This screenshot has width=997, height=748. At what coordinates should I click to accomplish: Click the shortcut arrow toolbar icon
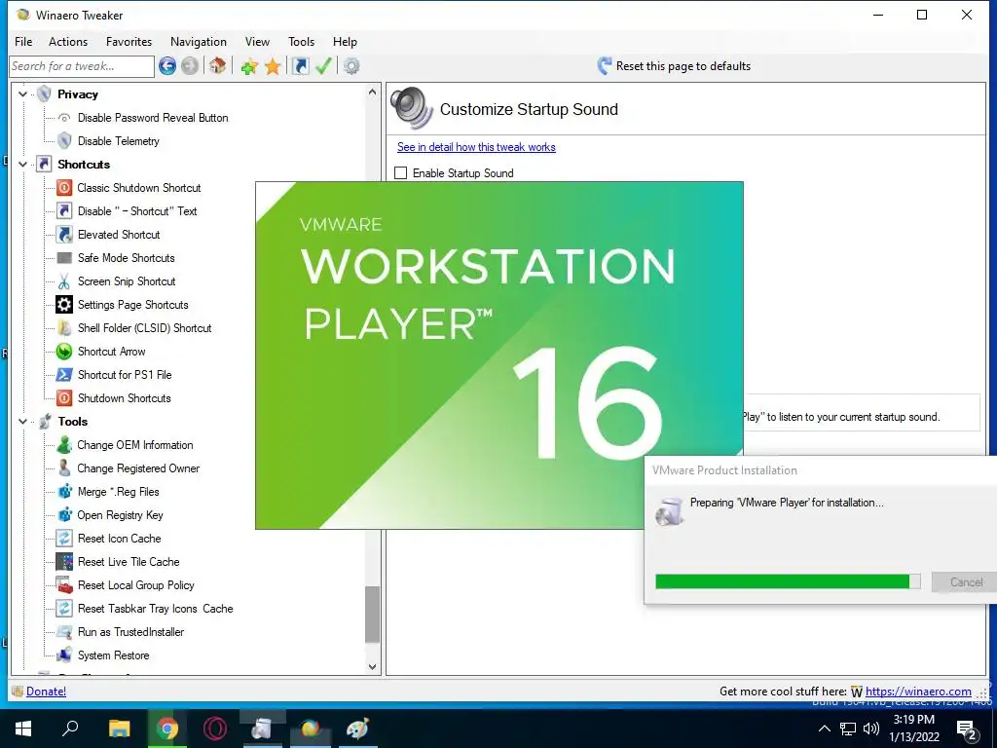tap(301, 66)
